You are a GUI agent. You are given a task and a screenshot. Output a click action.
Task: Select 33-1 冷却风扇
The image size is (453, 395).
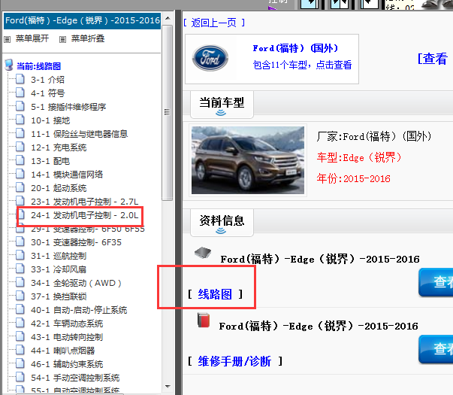click(59, 269)
